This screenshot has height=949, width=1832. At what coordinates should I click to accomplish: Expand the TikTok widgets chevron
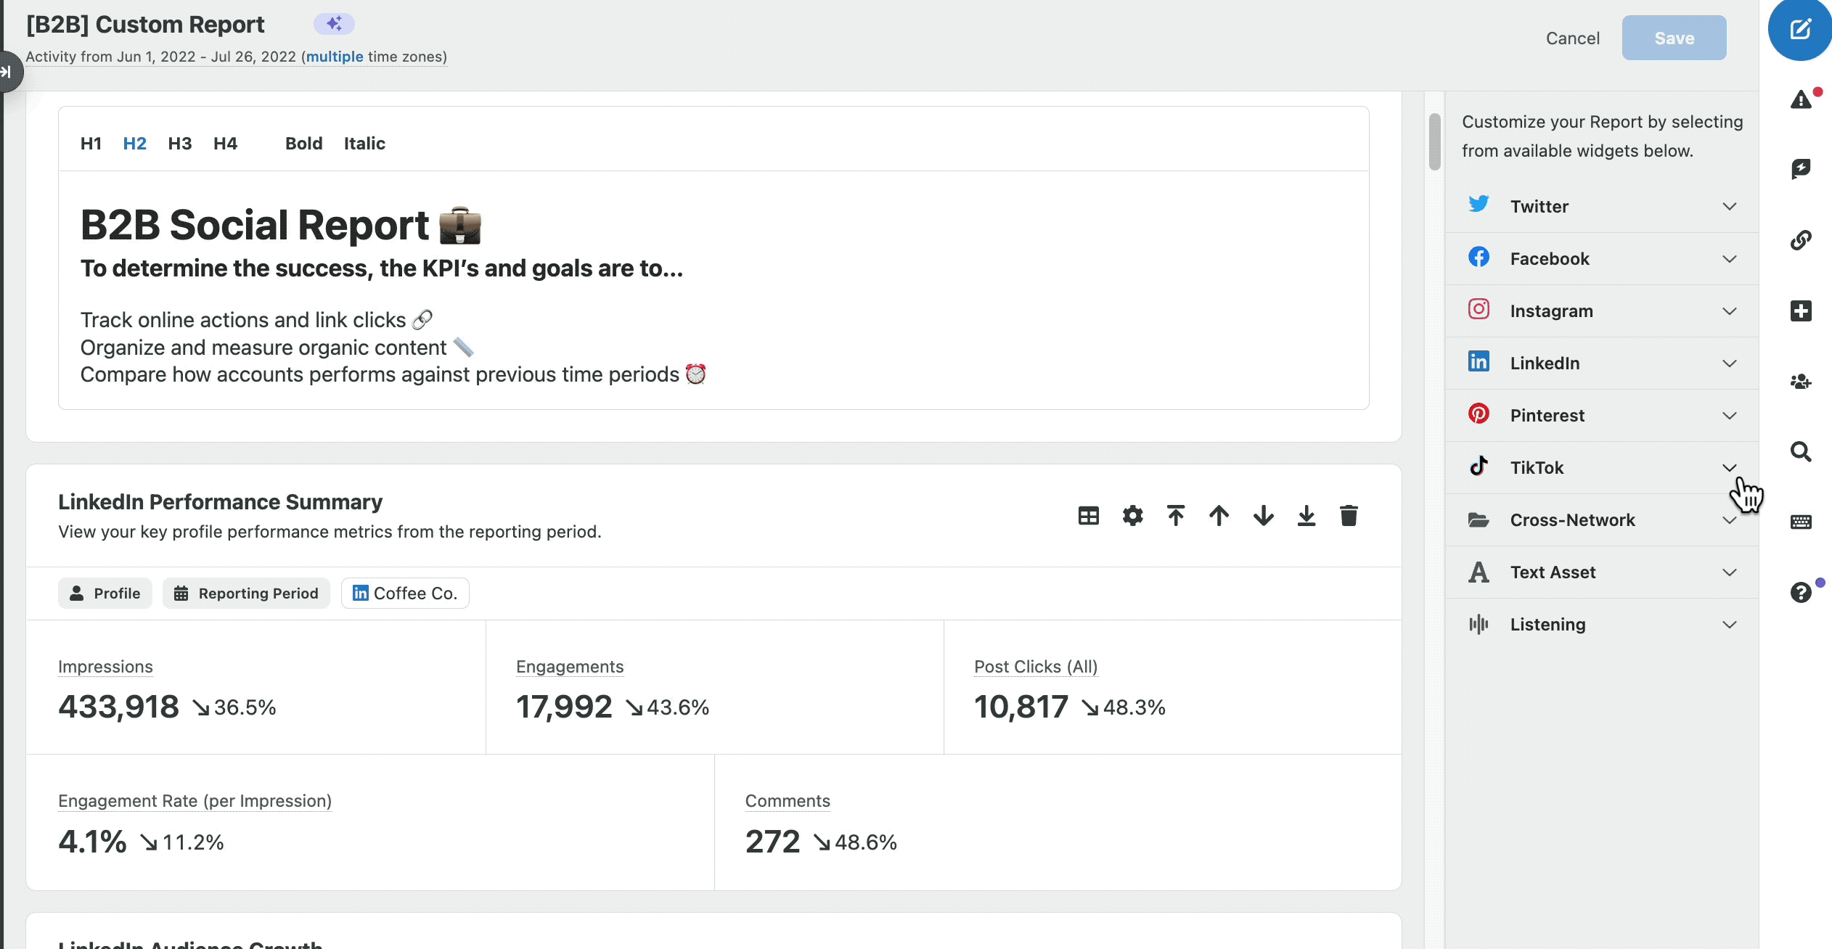1730,468
